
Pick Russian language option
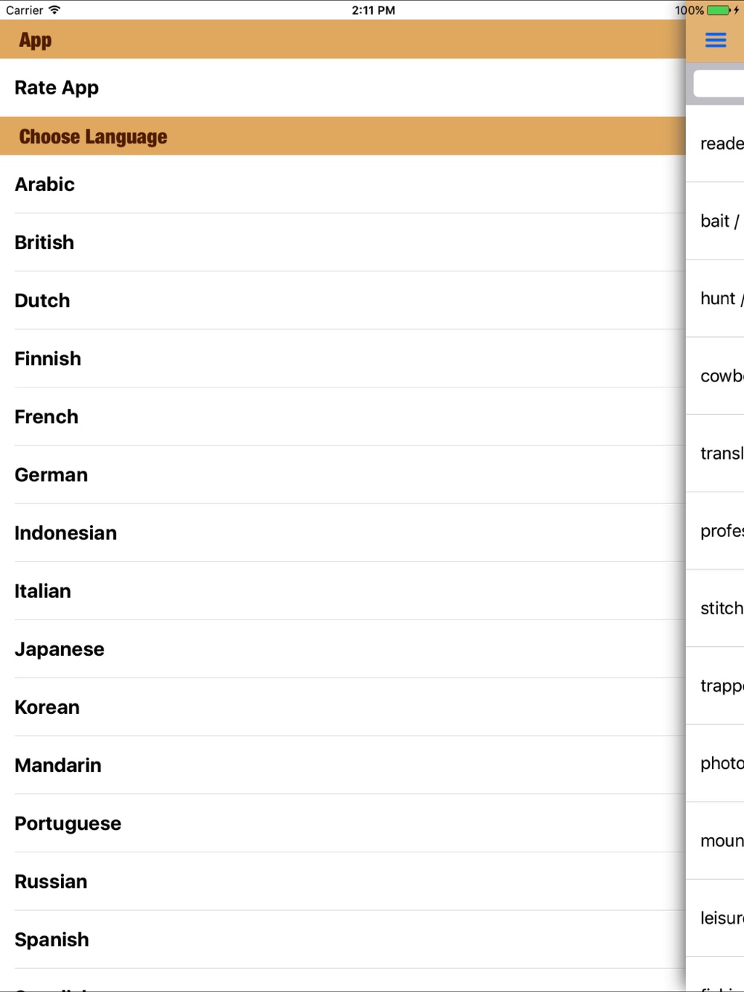pos(342,881)
